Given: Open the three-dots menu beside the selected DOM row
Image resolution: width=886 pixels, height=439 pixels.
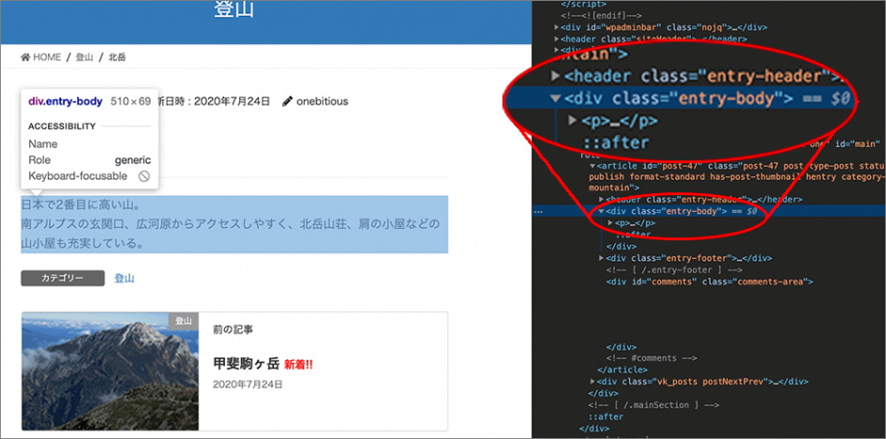Looking at the screenshot, I should click(537, 212).
